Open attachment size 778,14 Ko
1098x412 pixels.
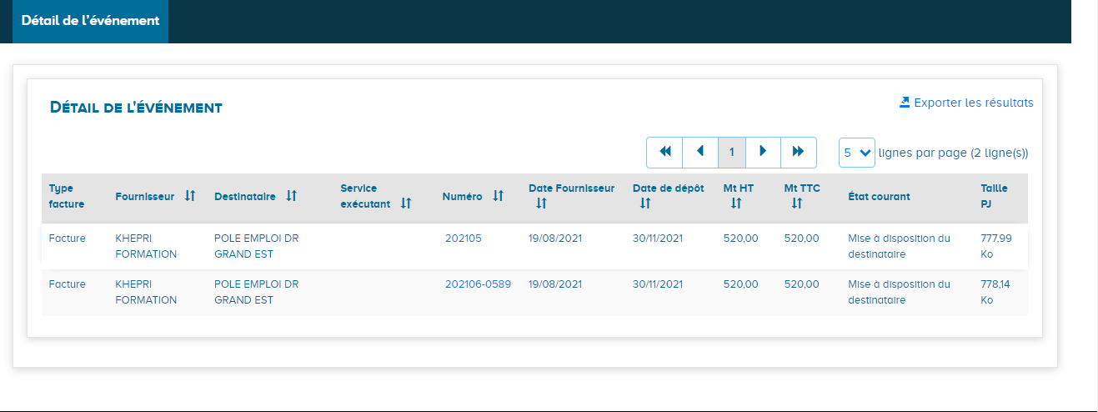[x=995, y=292]
